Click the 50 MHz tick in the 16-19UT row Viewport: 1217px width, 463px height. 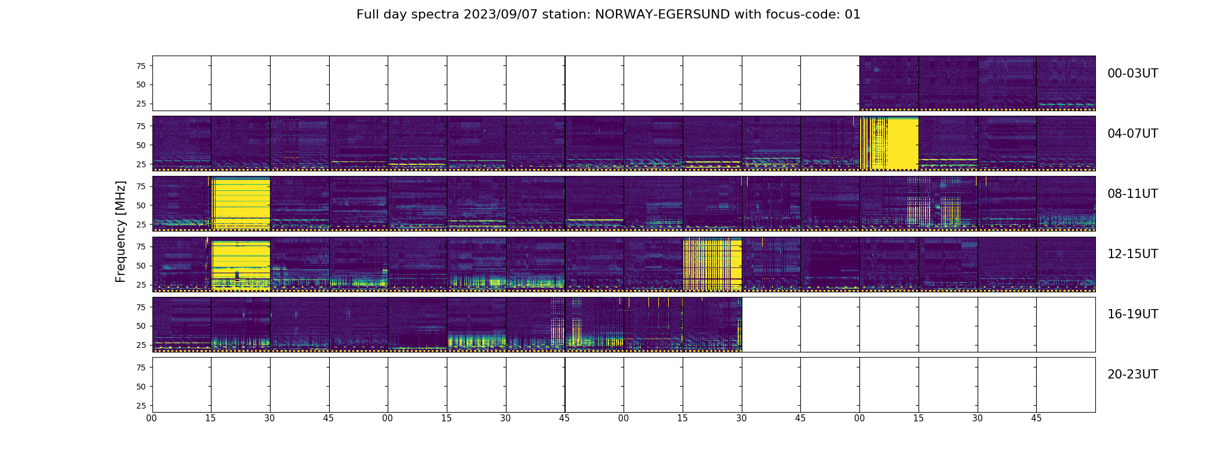click(141, 326)
